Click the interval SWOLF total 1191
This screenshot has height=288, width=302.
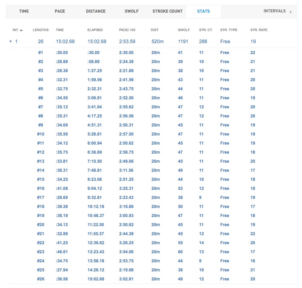click(x=183, y=41)
